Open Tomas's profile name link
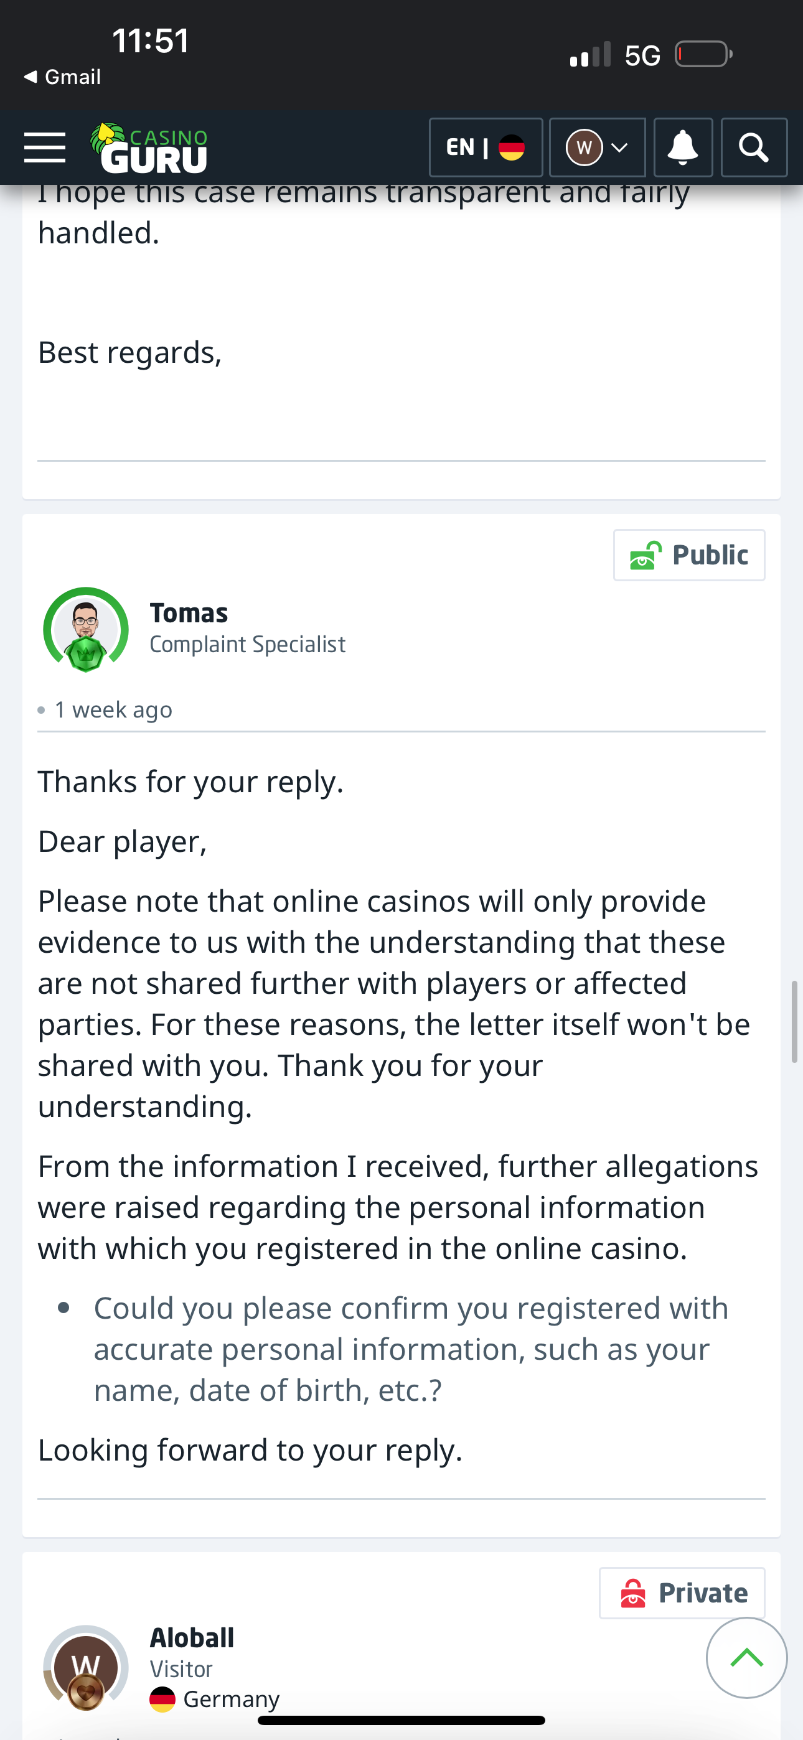The height and width of the screenshot is (1740, 803). (189, 612)
